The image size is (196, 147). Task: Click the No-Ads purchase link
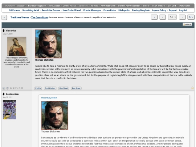pos(94,5)
